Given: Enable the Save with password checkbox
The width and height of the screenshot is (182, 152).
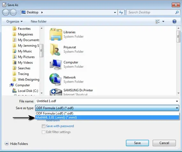Looking at the screenshot, I should click(43, 126).
